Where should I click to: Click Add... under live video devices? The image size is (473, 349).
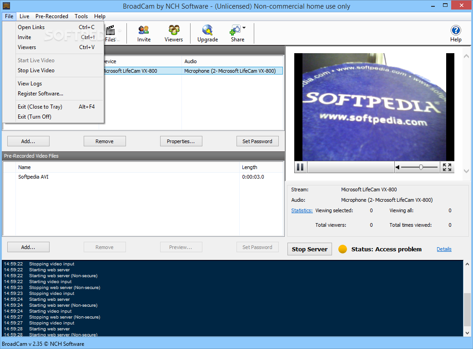(x=28, y=141)
